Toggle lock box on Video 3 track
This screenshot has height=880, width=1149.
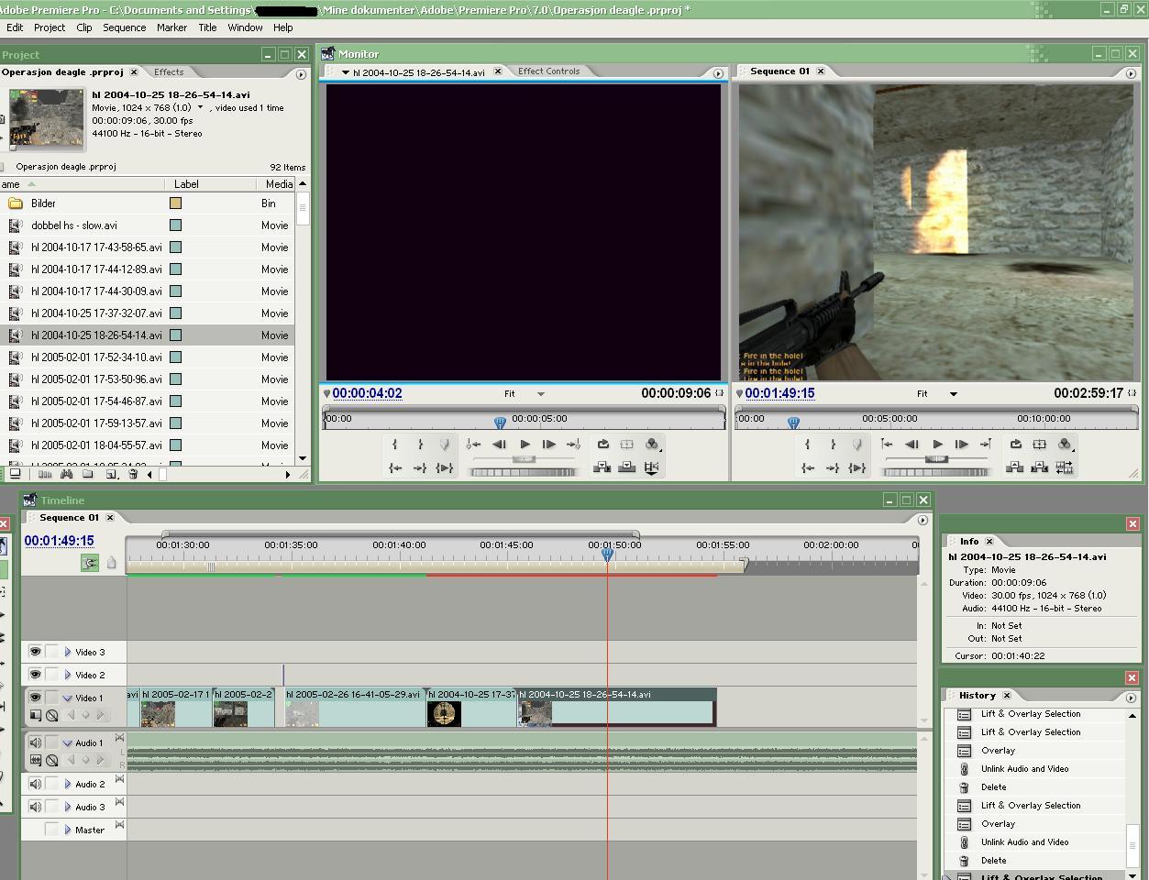click(52, 652)
